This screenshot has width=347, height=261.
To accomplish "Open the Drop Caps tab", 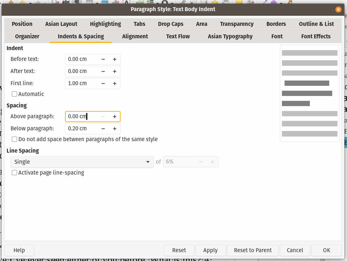I will point(171,24).
